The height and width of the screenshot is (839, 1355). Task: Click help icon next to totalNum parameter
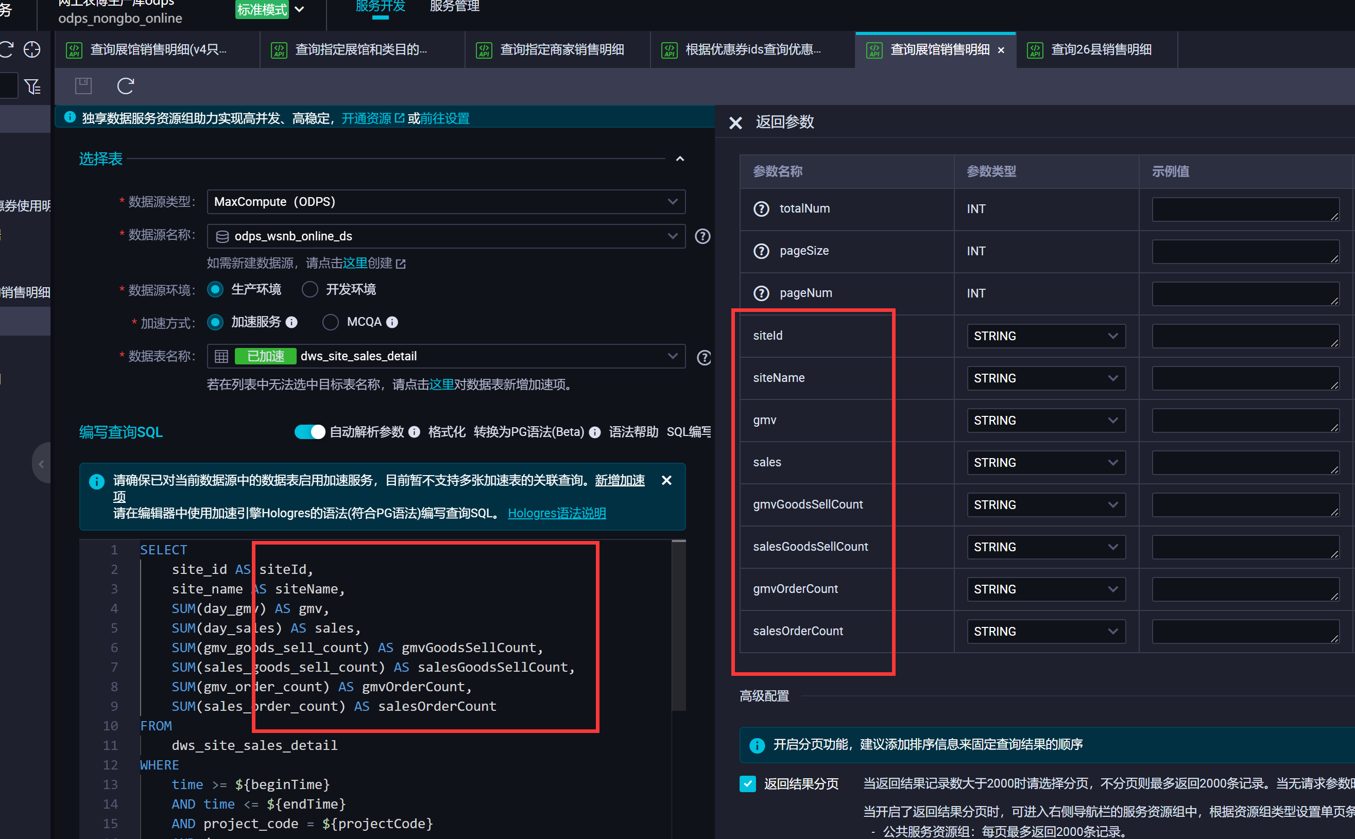[x=761, y=208]
